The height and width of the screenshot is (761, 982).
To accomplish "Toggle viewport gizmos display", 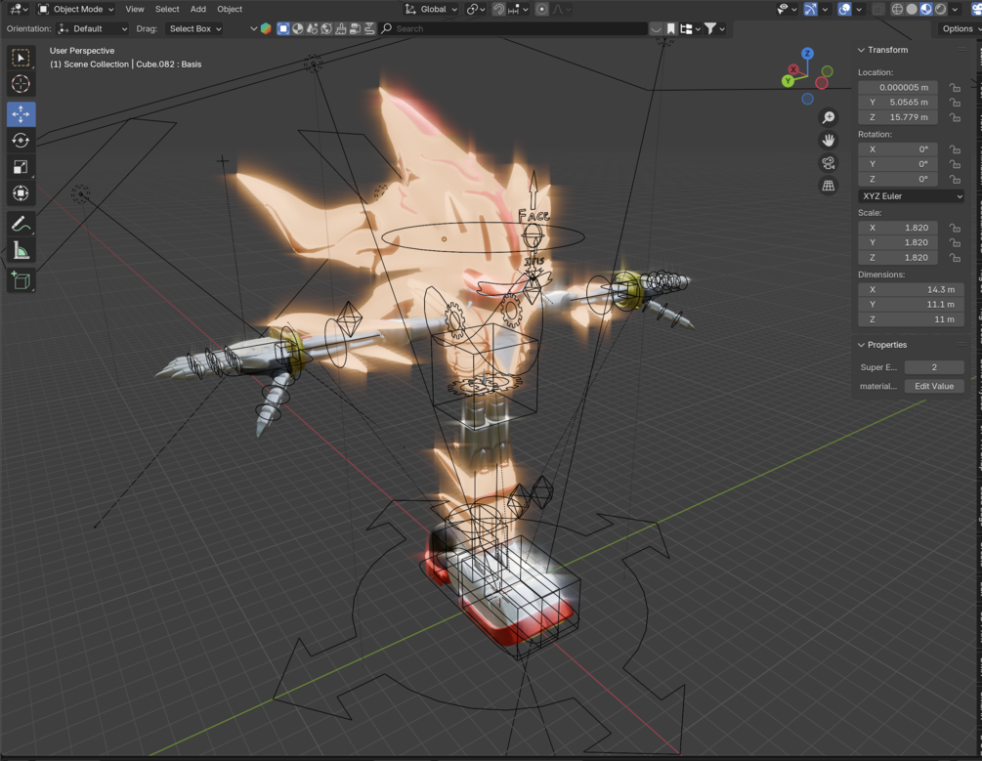I will pyautogui.click(x=810, y=10).
